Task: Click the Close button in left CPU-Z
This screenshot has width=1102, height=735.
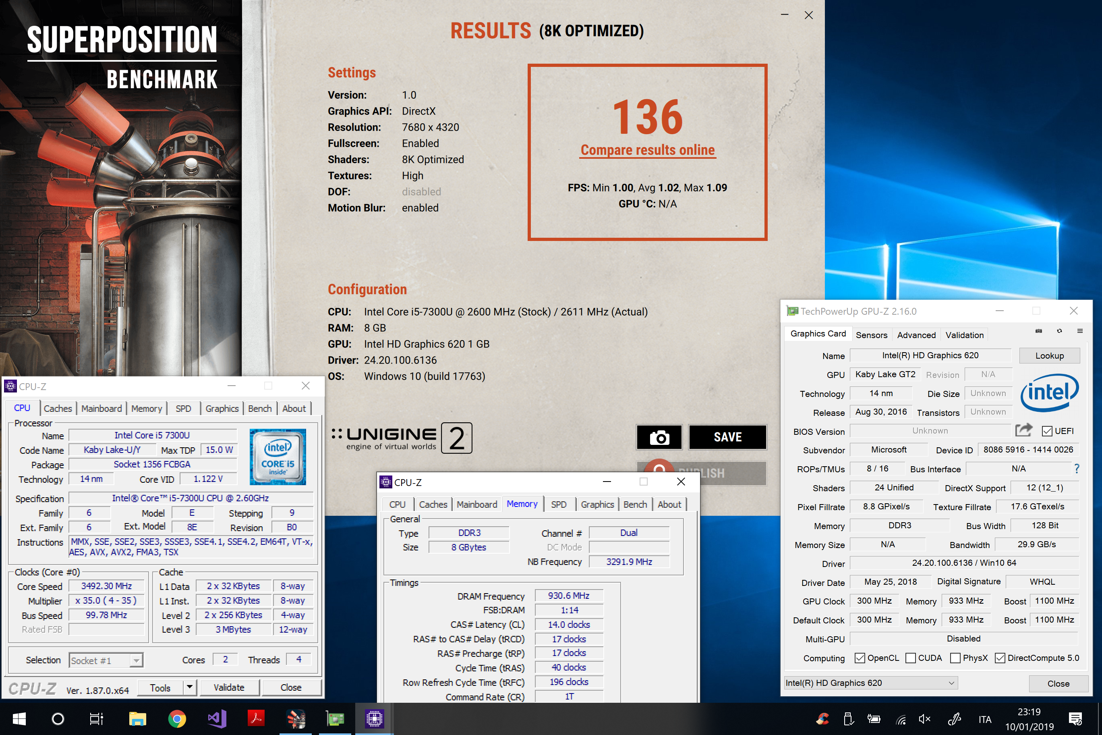Action: [291, 688]
